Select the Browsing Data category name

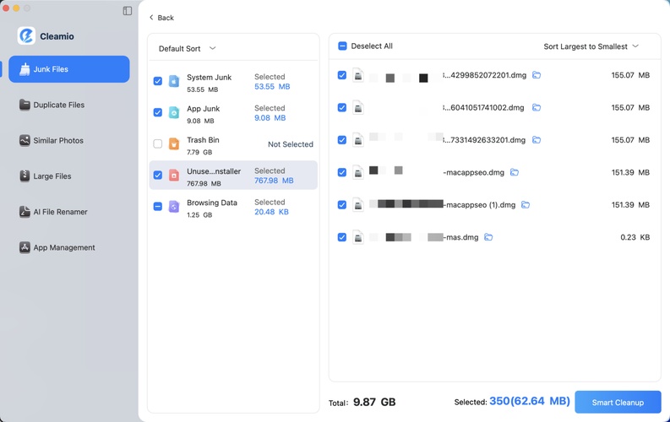coord(212,203)
